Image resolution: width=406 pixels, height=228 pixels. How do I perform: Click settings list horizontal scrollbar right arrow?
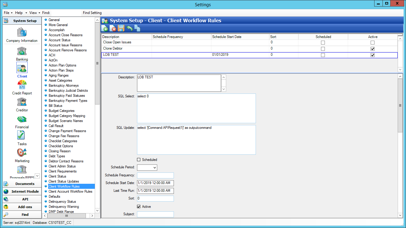92,216
